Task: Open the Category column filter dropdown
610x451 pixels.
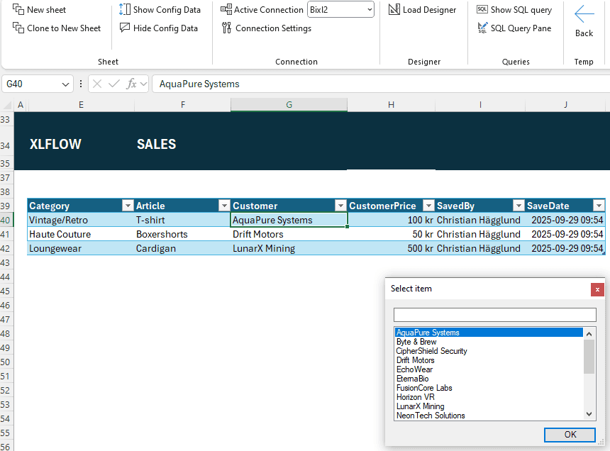Action: click(128, 206)
